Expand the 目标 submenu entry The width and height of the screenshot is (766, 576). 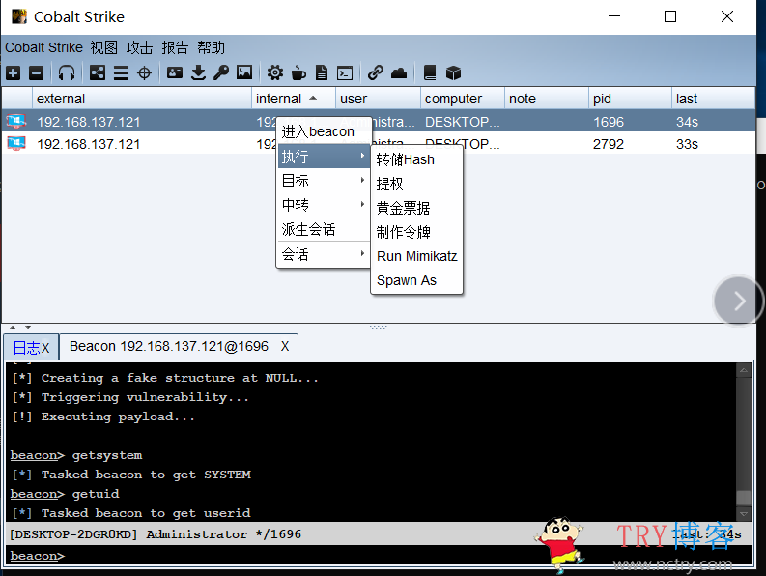click(x=324, y=181)
